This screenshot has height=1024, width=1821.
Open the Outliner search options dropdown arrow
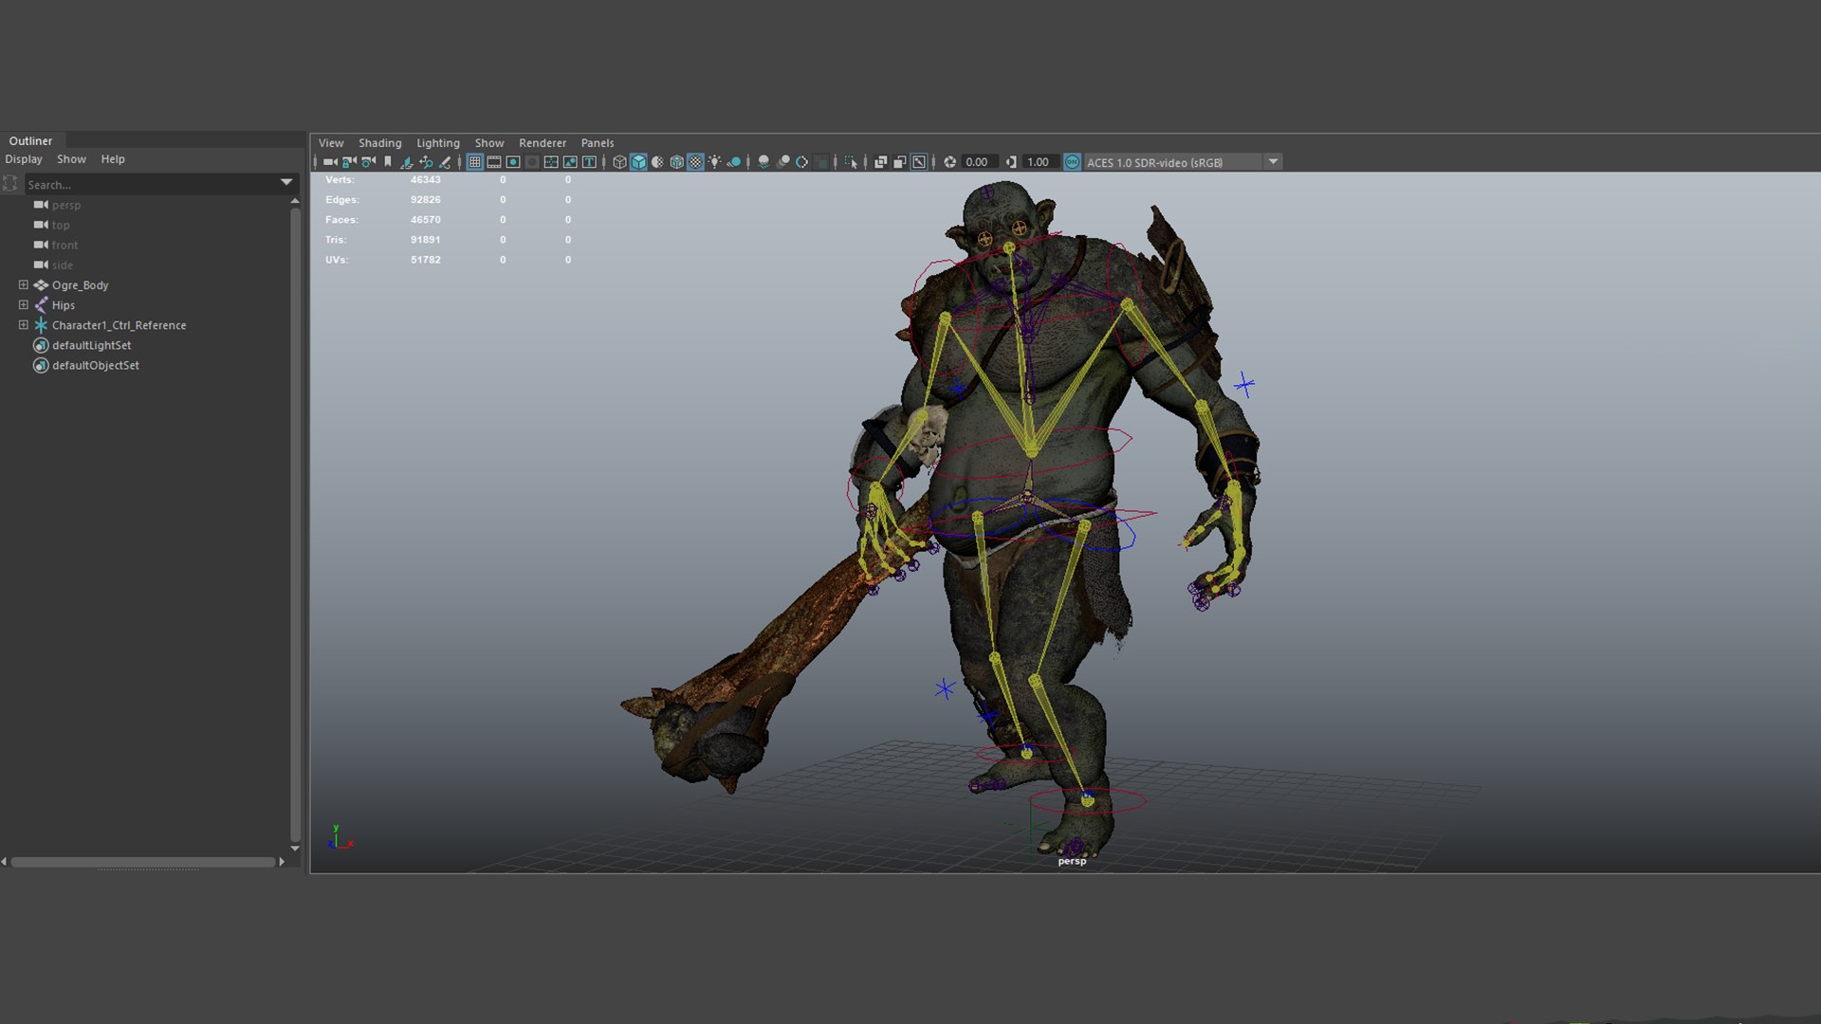[286, 182]
